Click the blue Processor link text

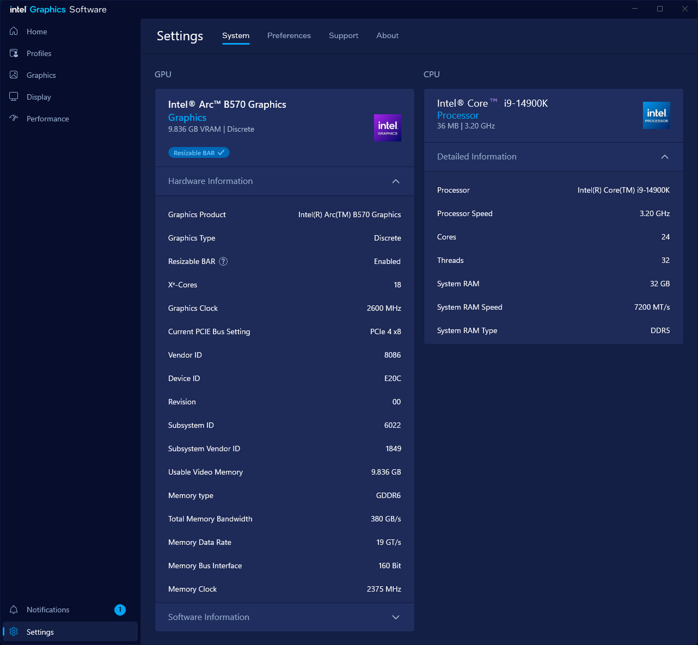point(458,115)
